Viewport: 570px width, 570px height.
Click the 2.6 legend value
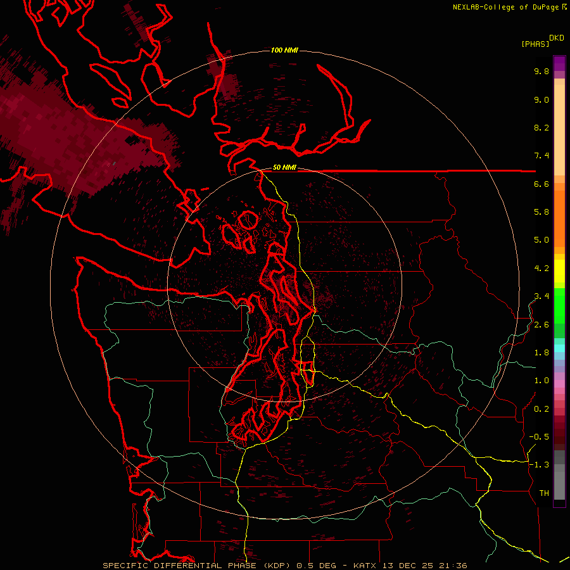coord(541,325)
